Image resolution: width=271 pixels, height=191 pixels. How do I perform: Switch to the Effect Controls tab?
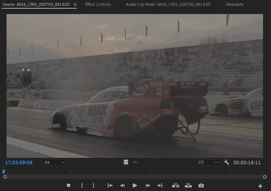(98, 4)
